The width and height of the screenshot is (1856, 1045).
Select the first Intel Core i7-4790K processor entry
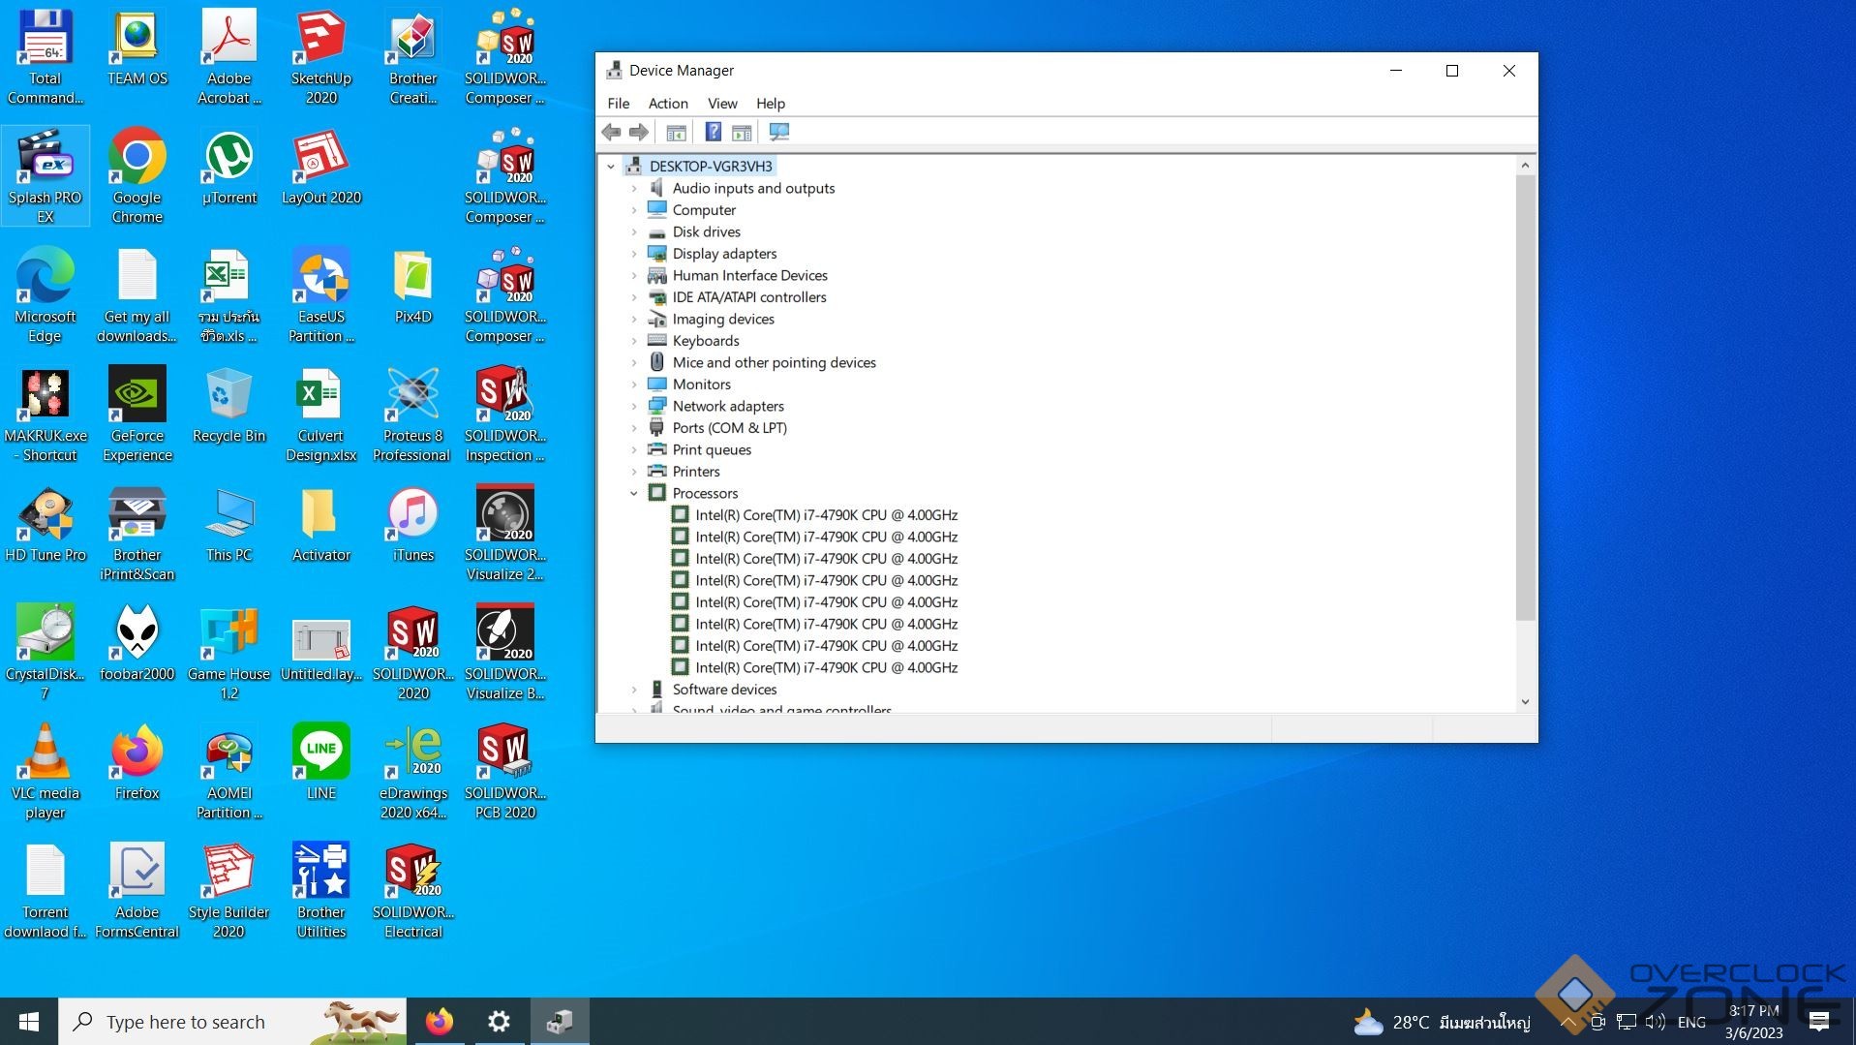(x=825, y=515)
